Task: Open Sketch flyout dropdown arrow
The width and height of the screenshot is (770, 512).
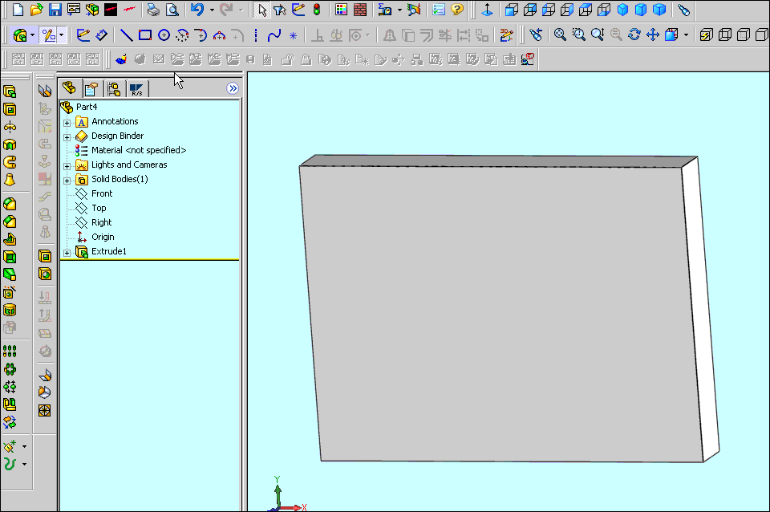Action: tap(62, 35)
